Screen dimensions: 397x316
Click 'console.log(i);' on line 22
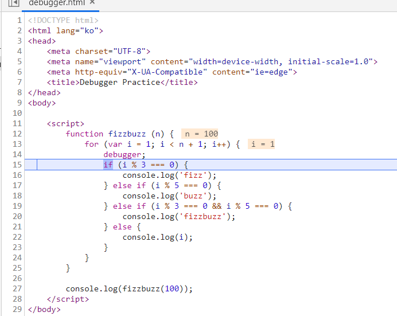coord(158,237)
